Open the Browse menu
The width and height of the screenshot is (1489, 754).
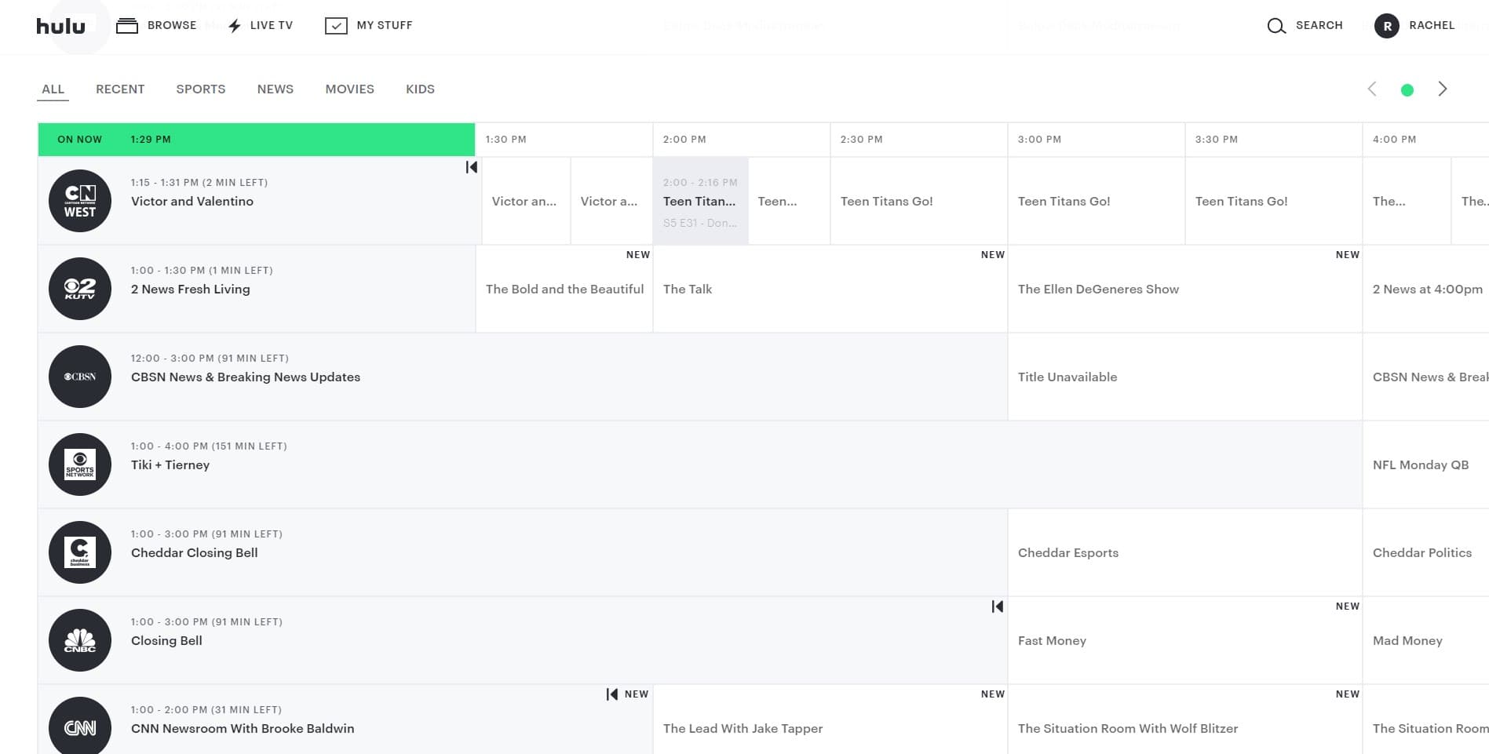coord(156,25)
